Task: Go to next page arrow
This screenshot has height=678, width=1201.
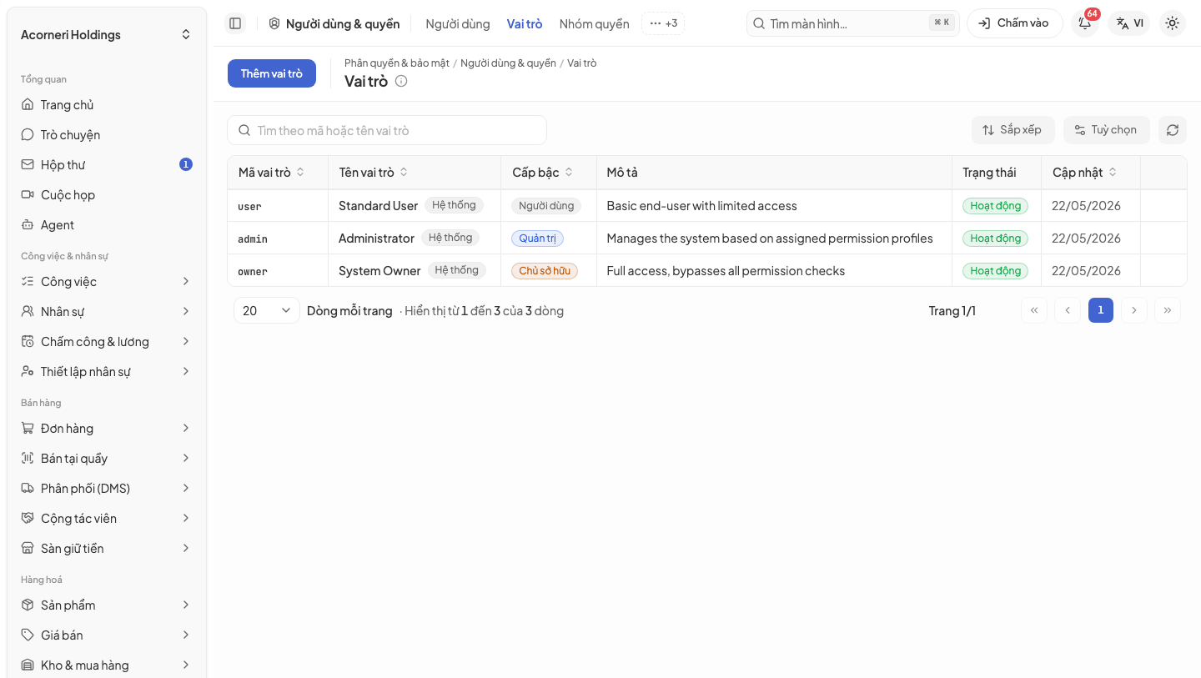Action: pyautogui.click(x=1133, y=310)
